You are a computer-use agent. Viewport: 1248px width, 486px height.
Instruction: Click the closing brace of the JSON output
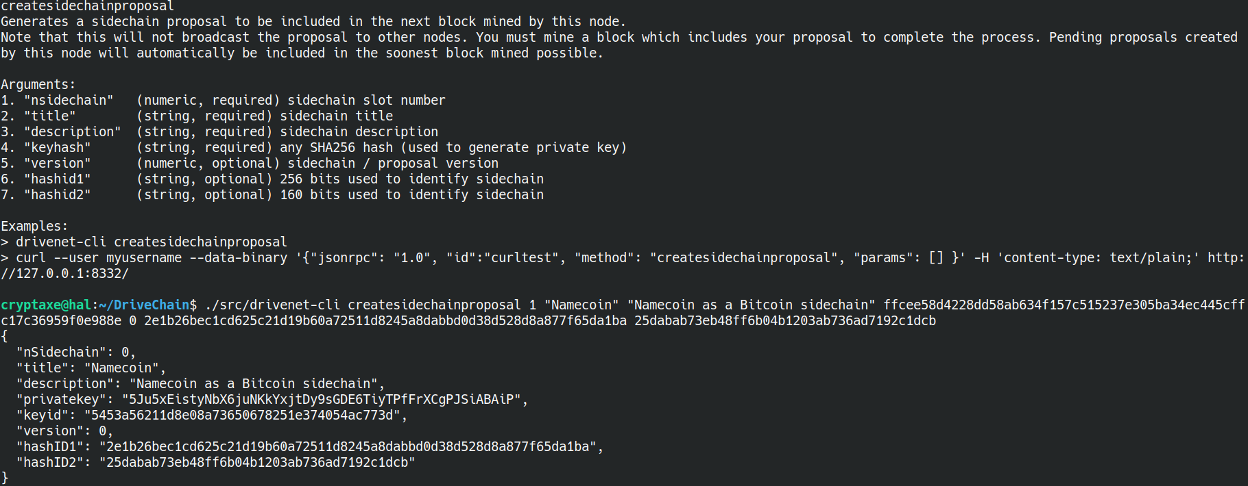click(x=5, y=477)
